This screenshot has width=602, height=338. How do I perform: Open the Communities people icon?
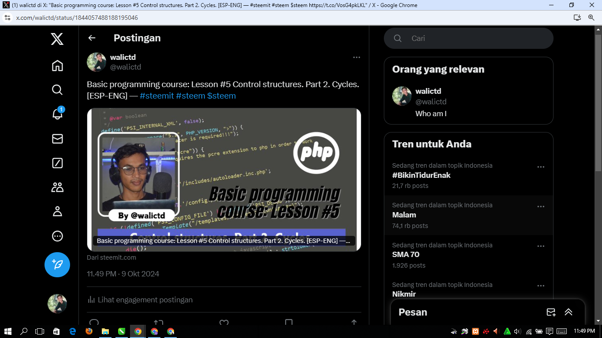pyautogui.click(x=57, y=187)
